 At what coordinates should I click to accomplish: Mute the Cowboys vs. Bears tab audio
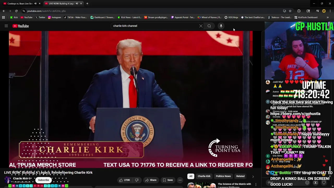point(35,3)
